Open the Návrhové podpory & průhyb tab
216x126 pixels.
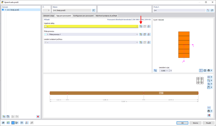point(106,16)
